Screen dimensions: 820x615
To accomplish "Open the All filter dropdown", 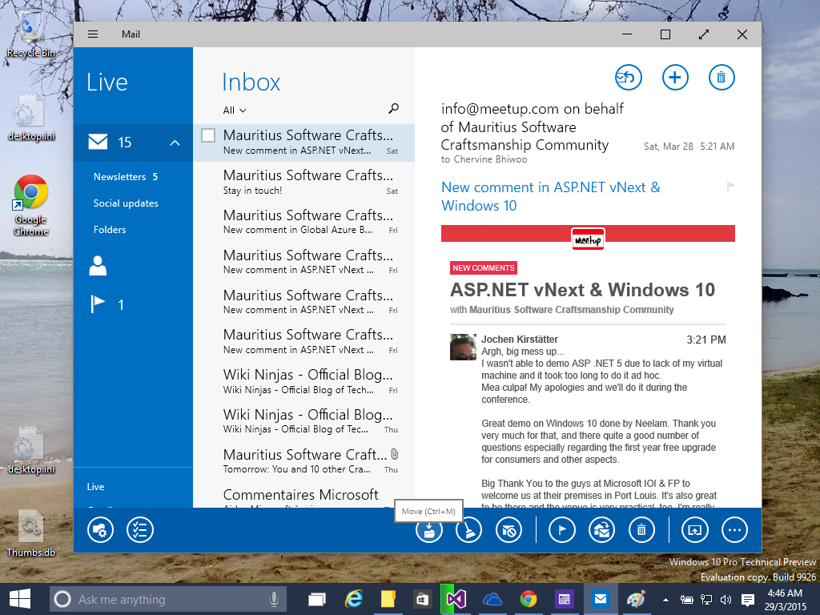I will coord(235,111).
